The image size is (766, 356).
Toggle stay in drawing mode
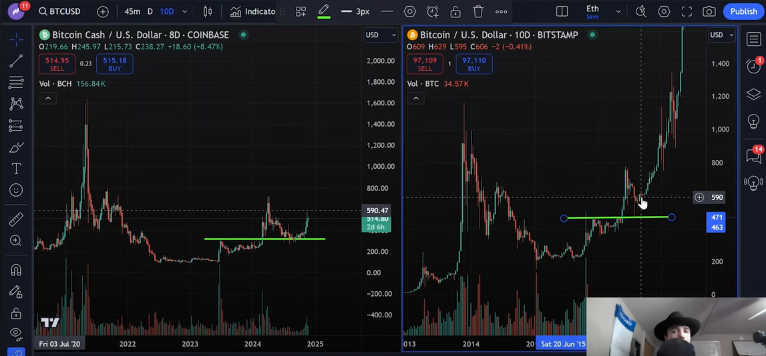pos(16,291)
